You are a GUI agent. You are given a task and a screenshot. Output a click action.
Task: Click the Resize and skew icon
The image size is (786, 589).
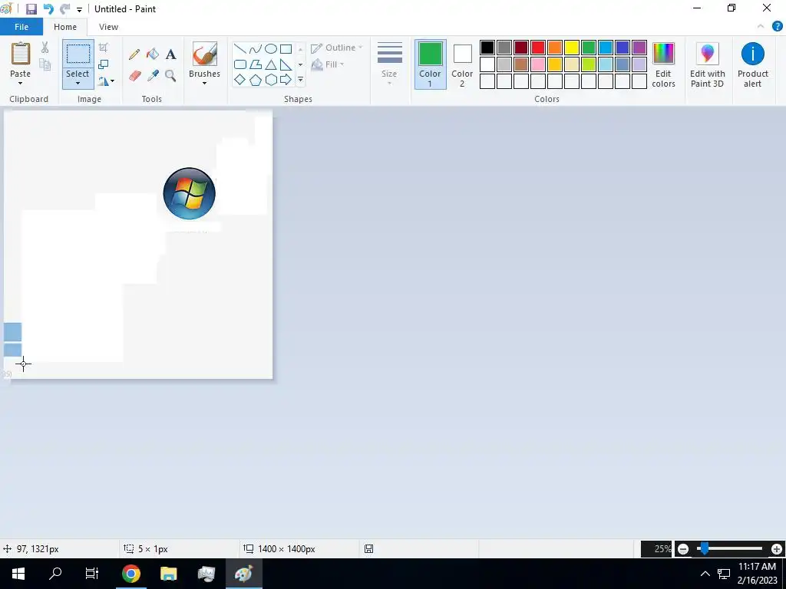tap(104, 64)
